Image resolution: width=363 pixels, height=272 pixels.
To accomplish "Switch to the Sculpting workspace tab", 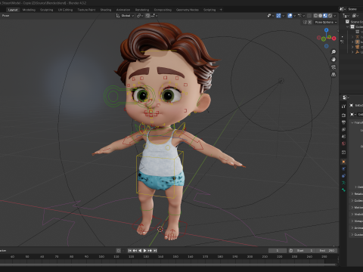I will 47,10.
